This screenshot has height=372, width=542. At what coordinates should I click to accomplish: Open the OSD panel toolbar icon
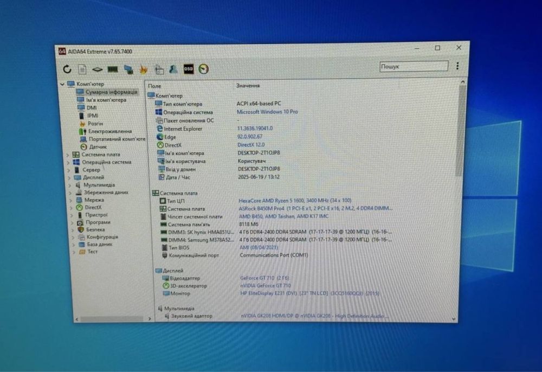(189, 69)
